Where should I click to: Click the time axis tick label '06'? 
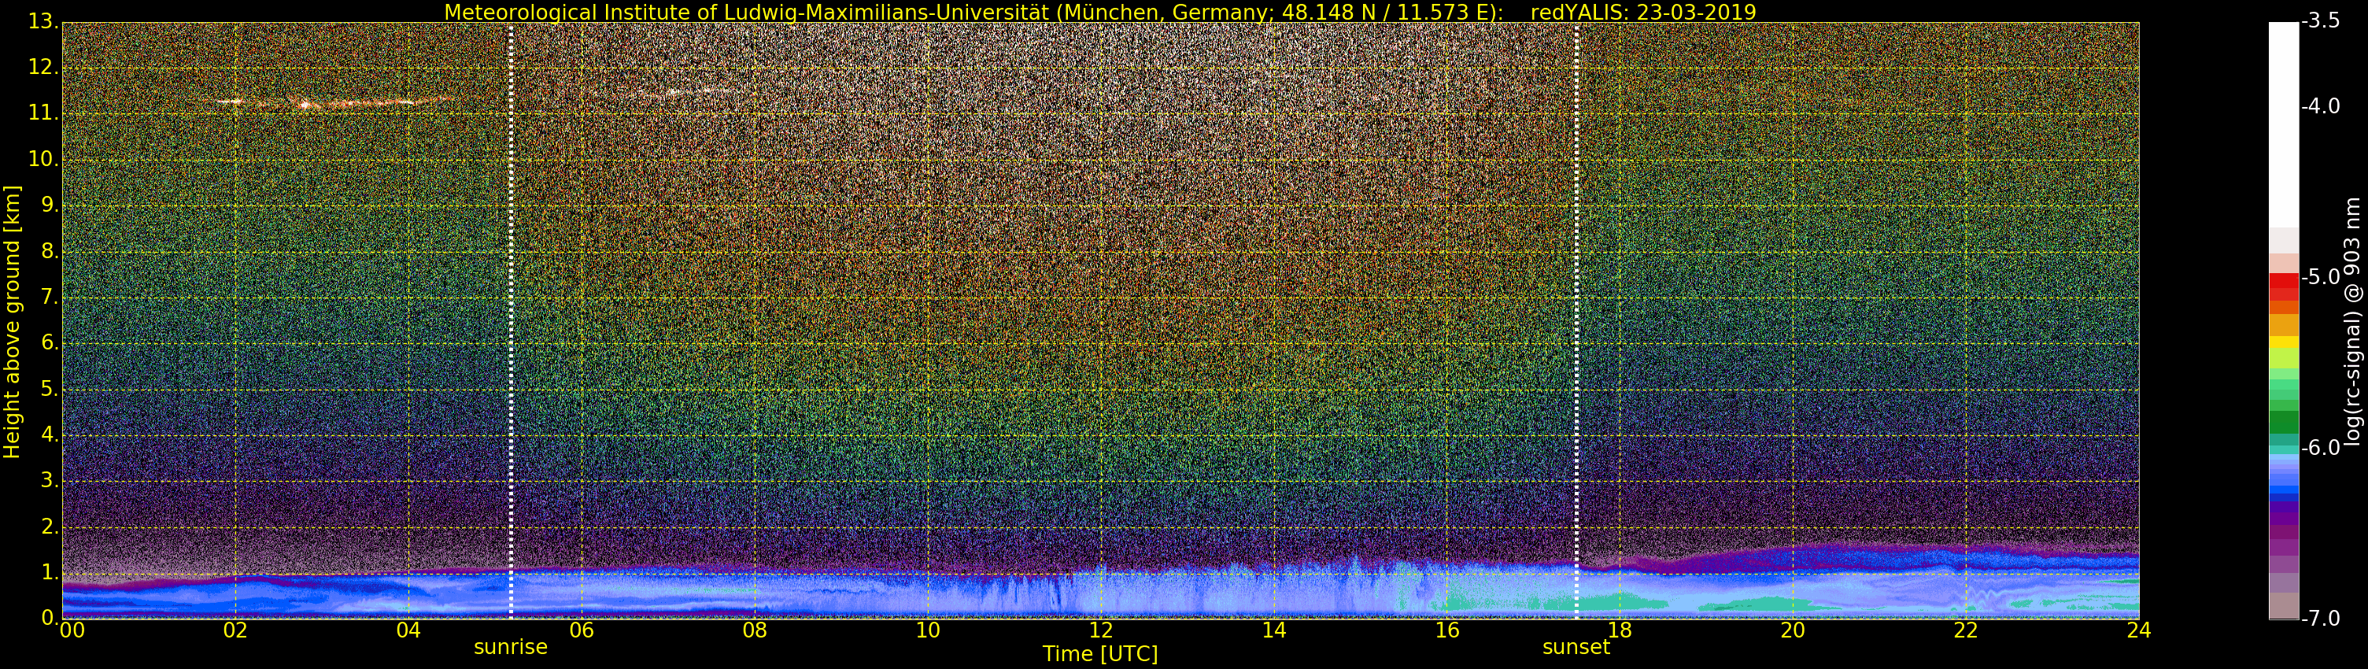tap(581, 630)
